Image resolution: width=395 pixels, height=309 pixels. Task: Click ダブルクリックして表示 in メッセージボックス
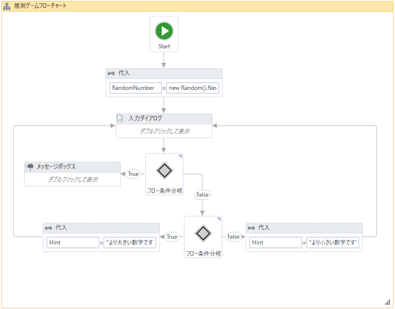click(72, 180)
